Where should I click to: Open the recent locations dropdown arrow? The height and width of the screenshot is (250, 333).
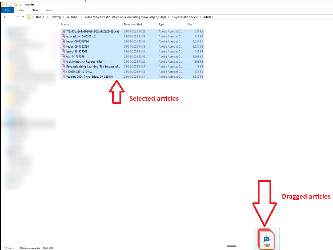tap(18, 17)
